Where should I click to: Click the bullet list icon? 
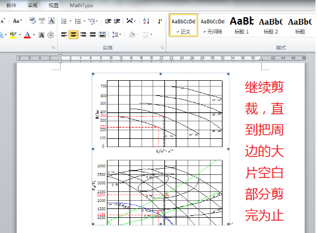pos(64,21)
